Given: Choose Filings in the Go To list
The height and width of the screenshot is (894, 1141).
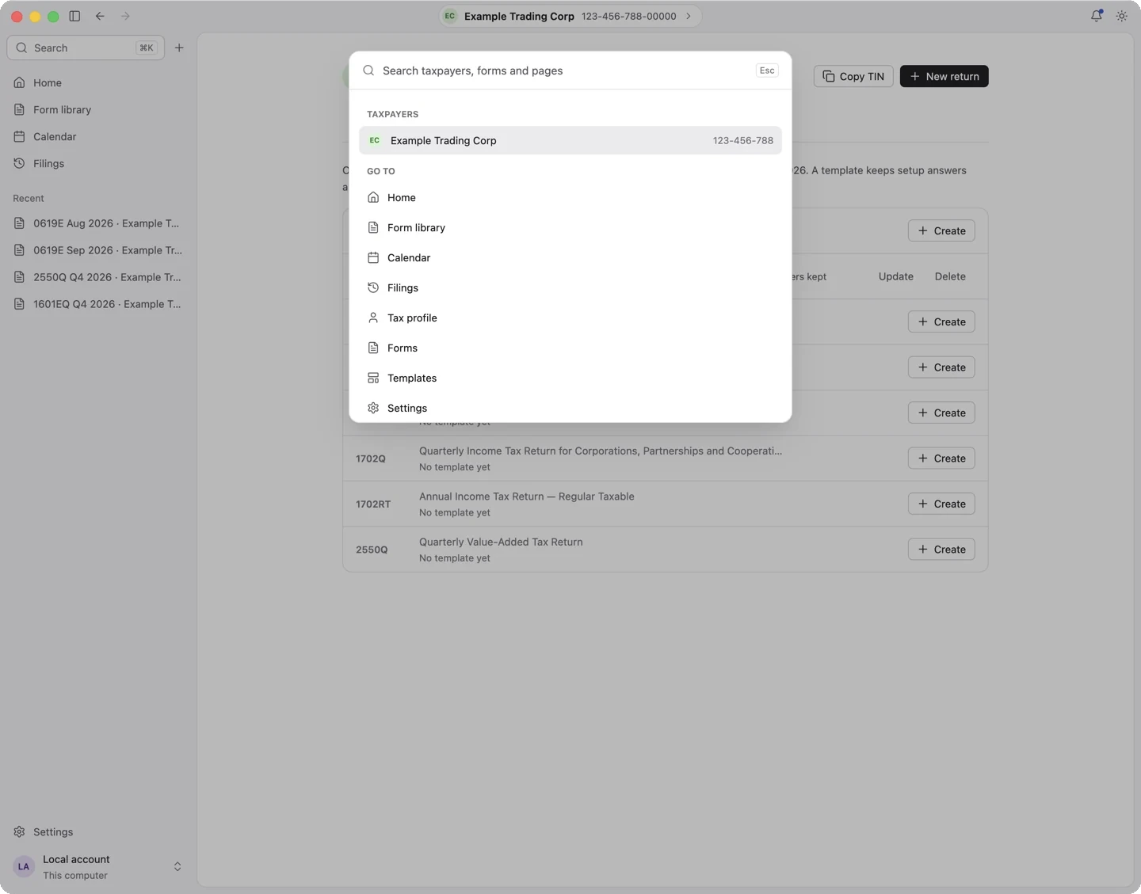Looking at the screenshot, I should pos(570,287).
